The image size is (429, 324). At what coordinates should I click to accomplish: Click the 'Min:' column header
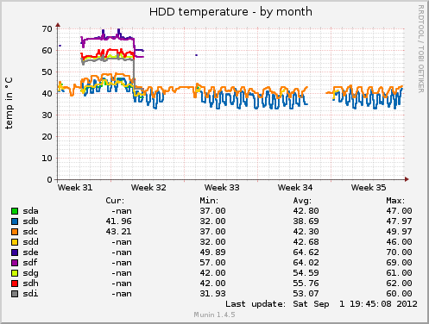click(209, 201)
